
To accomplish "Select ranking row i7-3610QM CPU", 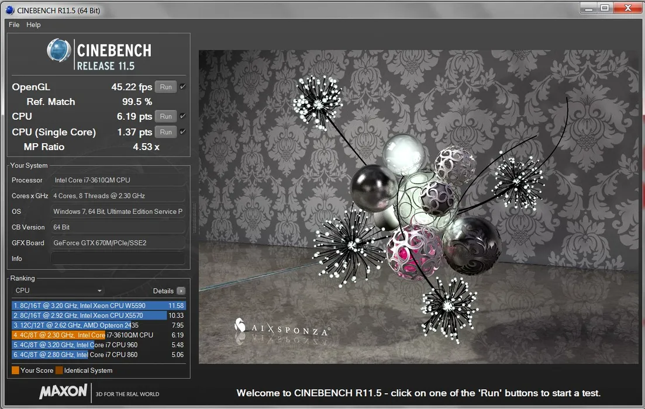I will click(99, 335).
